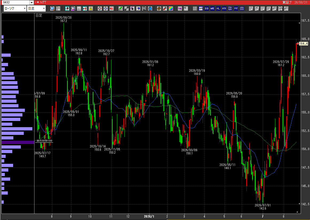Toggle the MAE envelope indicator
Image resolution: width=310 pixels, height=220 pixels.
(212, 9)
